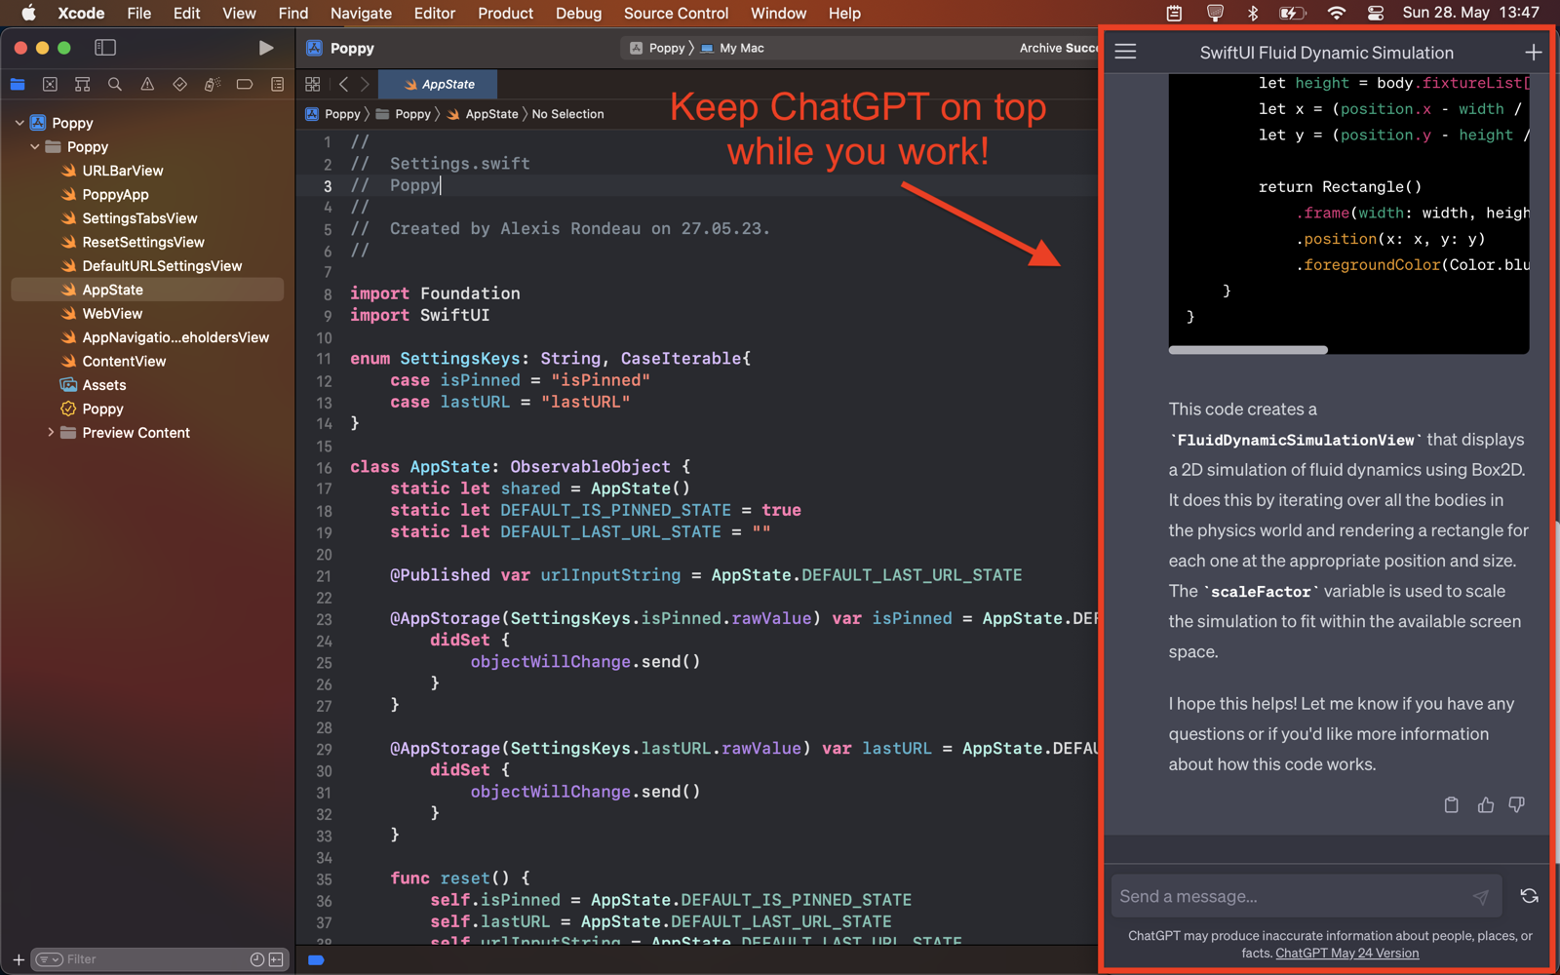Open the Source Control navigator
This screenshot has width=1560, height=975.
(50, 85)
